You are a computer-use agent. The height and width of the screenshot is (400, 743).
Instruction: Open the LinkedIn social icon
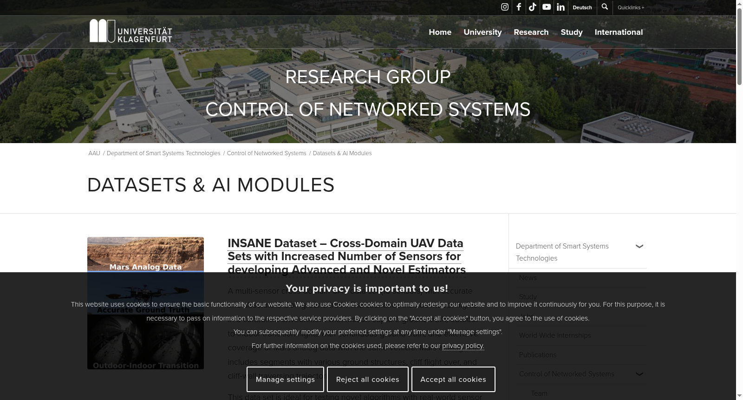pyautogui.click(x=561, y=7)
